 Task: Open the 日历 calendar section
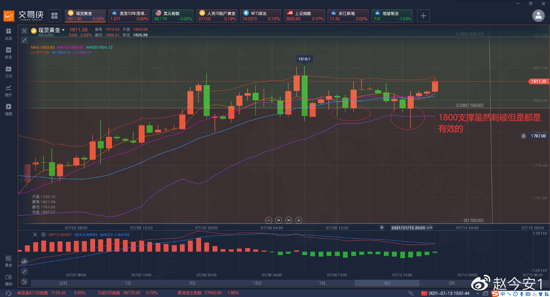[x=8, y=72]
